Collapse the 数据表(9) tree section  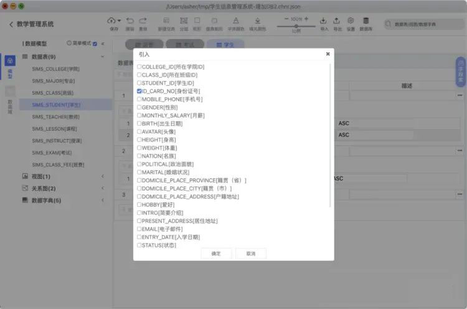pyautogui.click(x=103, y=57)
